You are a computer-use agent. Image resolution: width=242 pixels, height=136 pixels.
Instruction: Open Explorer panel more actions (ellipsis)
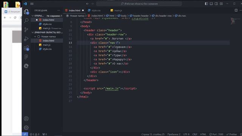coord(59,10)
